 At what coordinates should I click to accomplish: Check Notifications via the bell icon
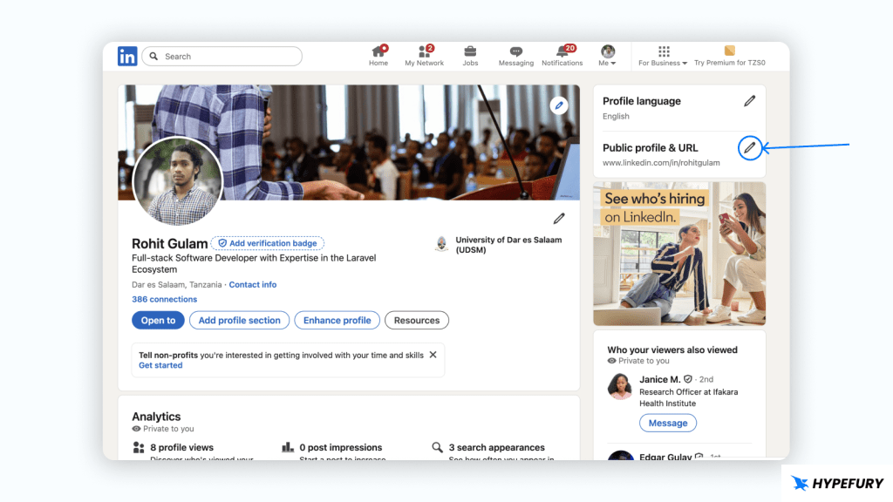click(562, 54)
